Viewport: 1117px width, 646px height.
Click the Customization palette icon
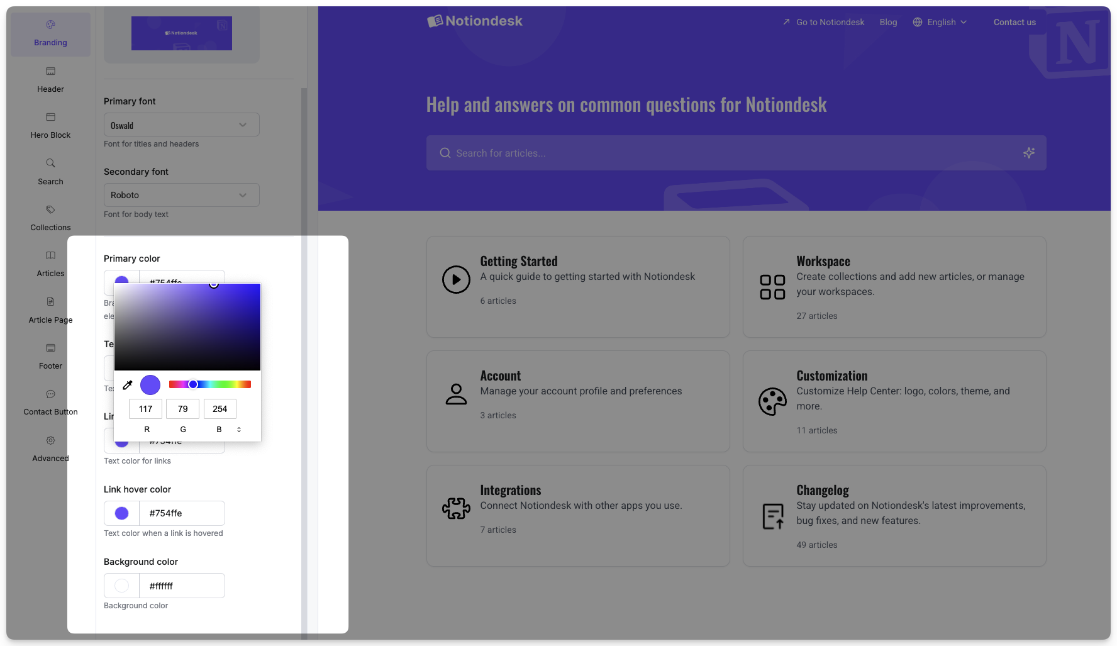click(x=772, y=402)
